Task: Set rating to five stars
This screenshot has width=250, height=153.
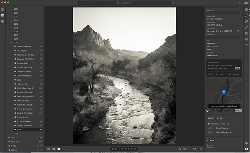Action: [135, 149]
